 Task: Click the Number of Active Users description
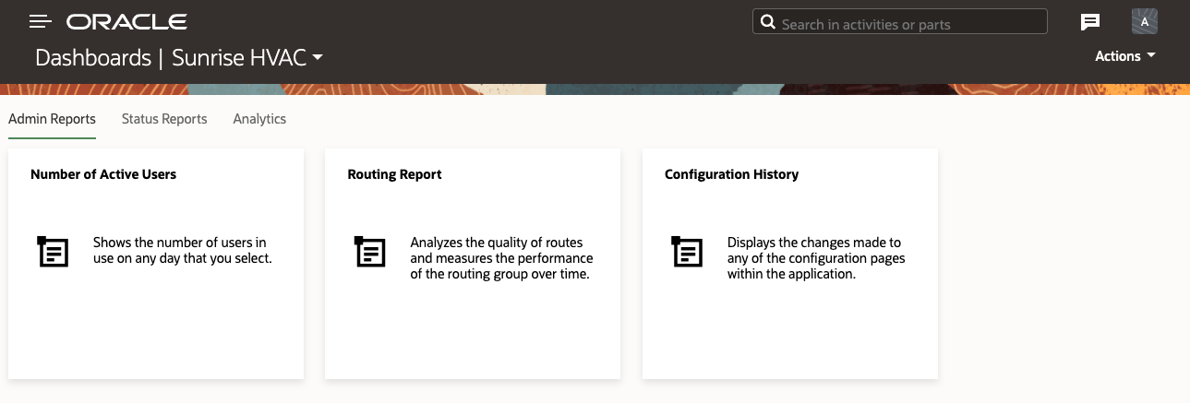tap(182, 251)
